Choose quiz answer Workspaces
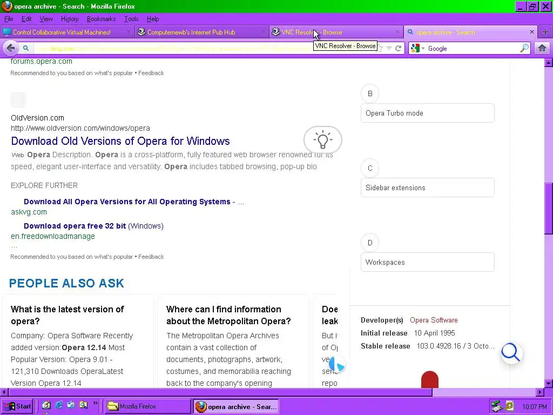The image size is (553, 415). coord(428,262)
